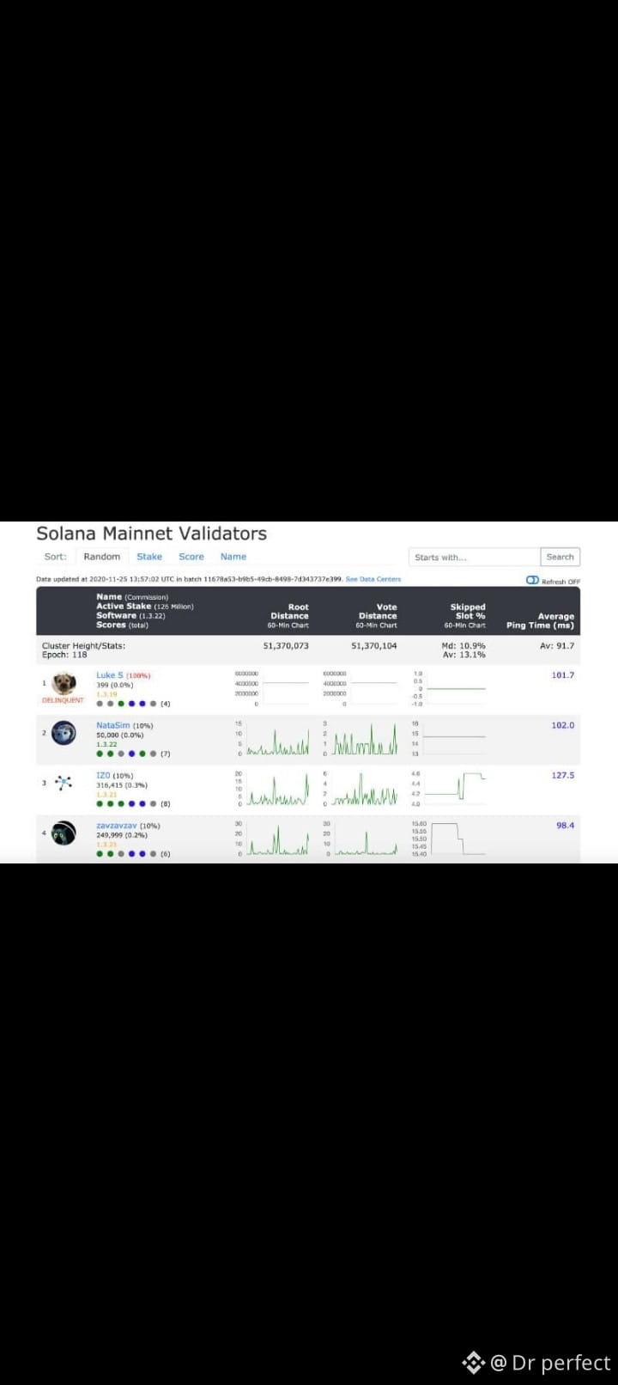Image resolution: width=618 pixels, height=1385 pixels.
Task: Open NataSim validator link
Action: (x=112, y=725)
